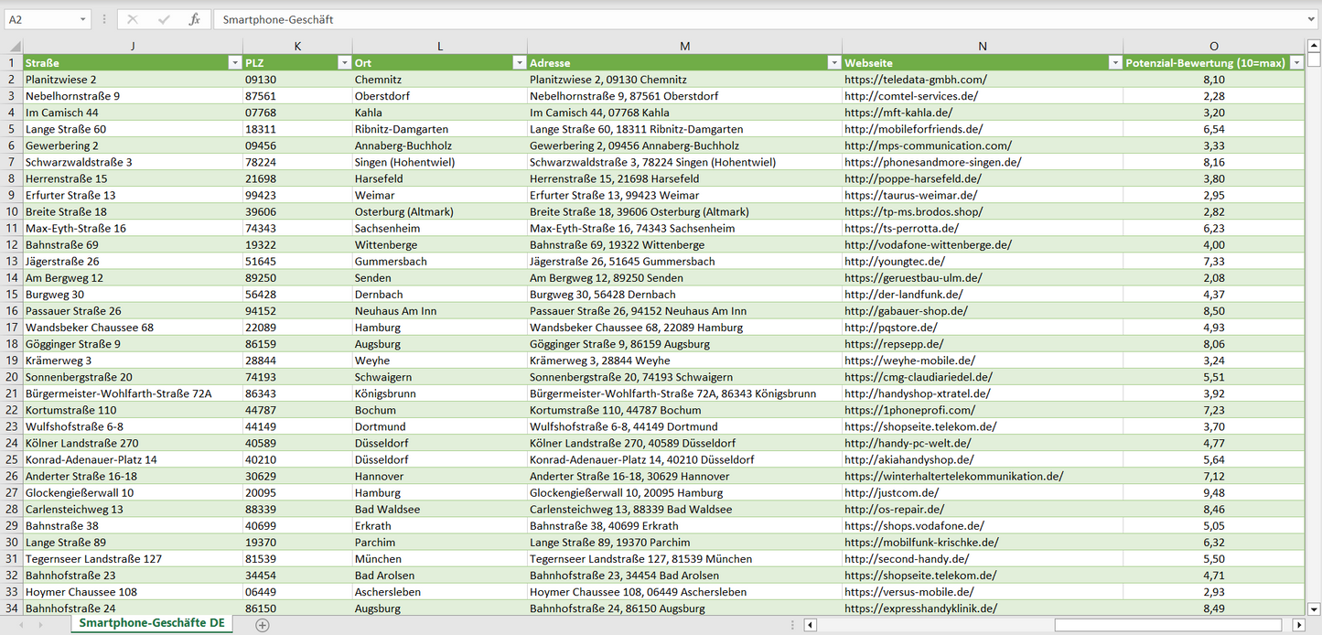Open filter for Potenzial-Bewertung column

coord(1295,63)
